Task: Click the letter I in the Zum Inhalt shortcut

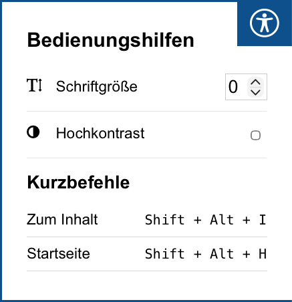Action: [x=263, y=220]
